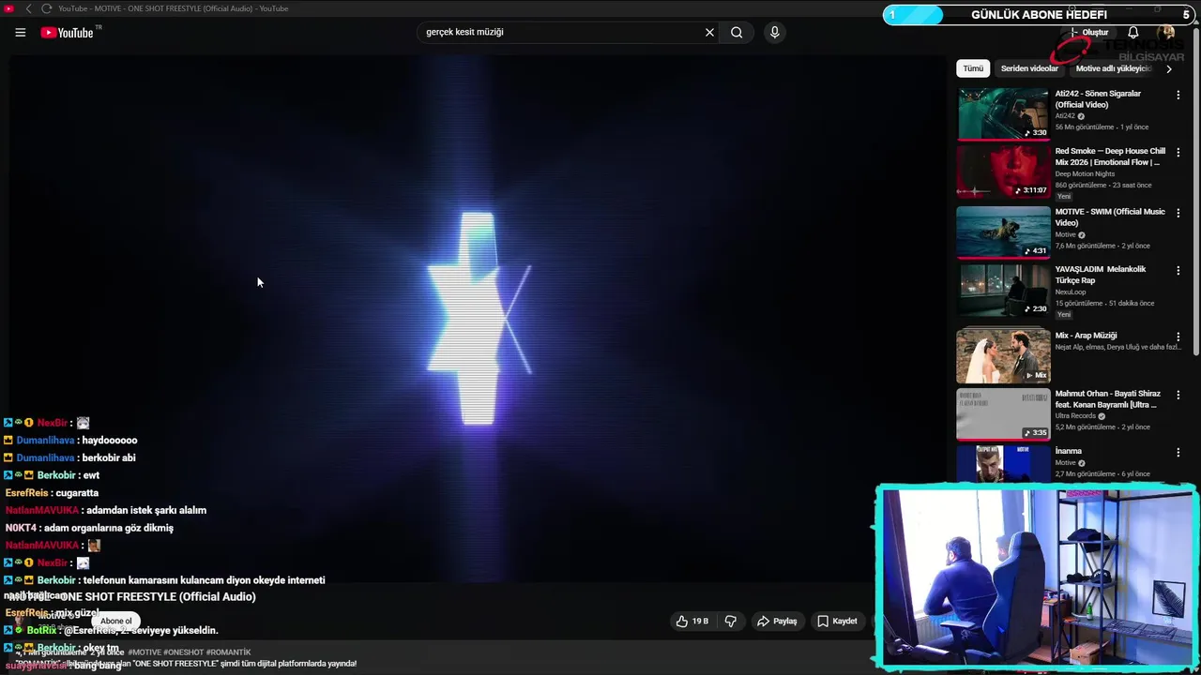Click the chat message 'berkobir abi'
This screenshot has height=675, width=1201.
(109, 457)
